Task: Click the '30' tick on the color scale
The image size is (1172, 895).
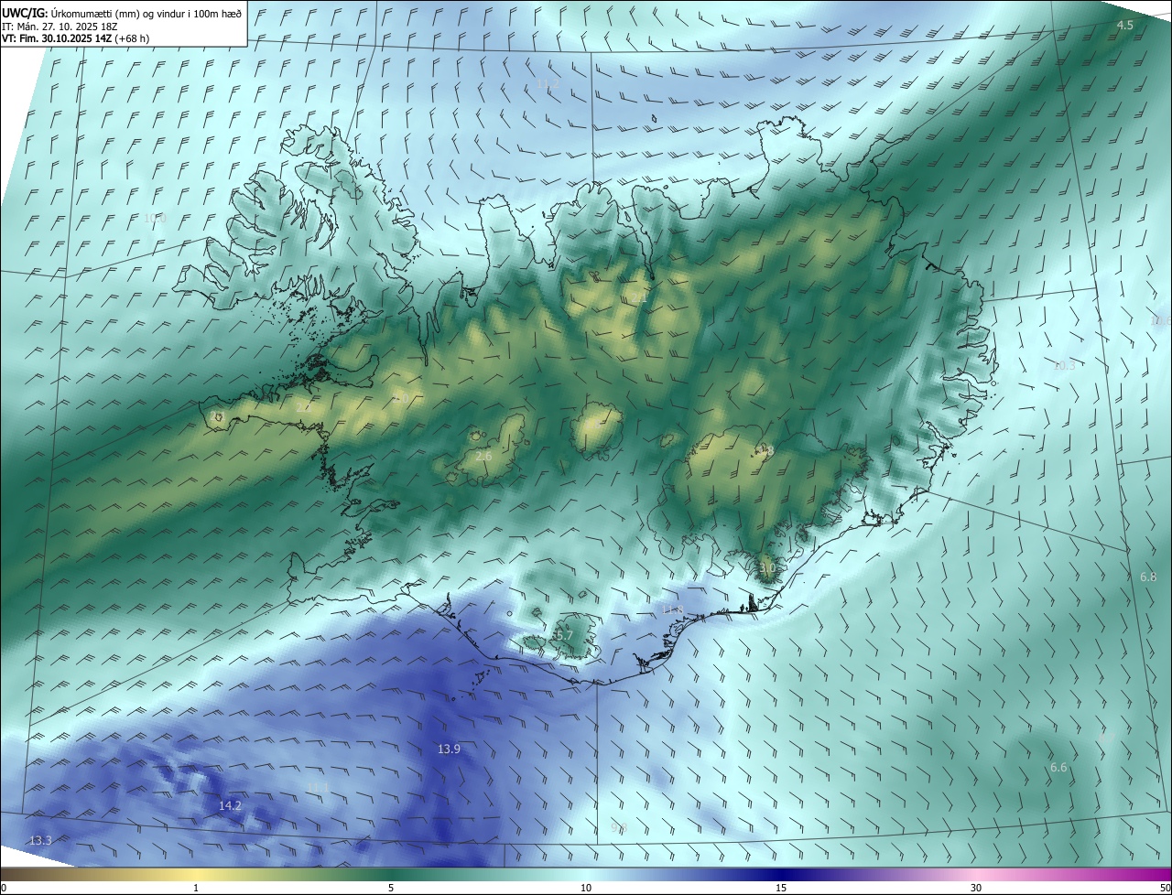Action: [976, 888]
